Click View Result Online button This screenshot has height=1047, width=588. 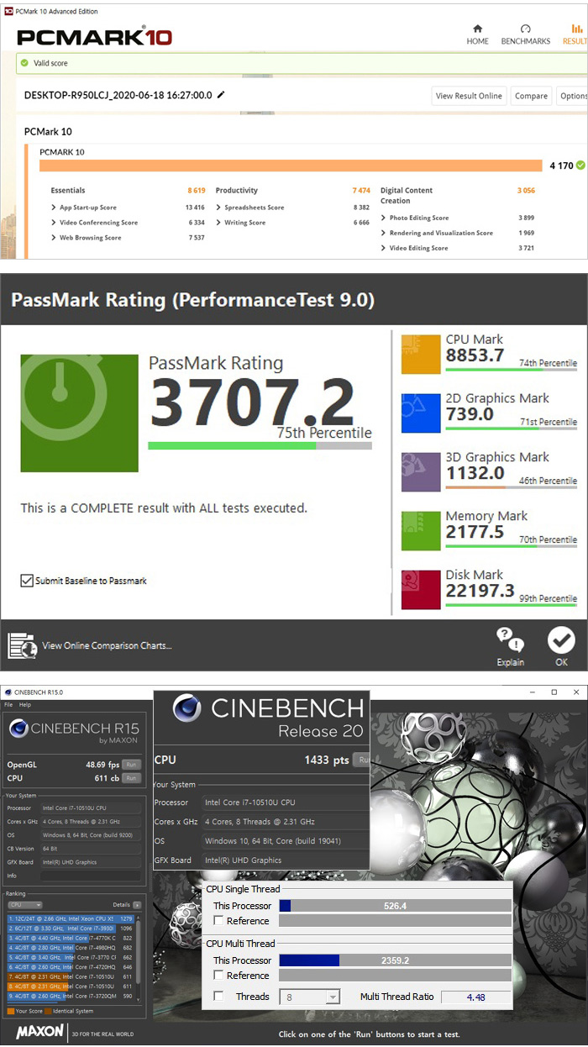coord(469,96)
